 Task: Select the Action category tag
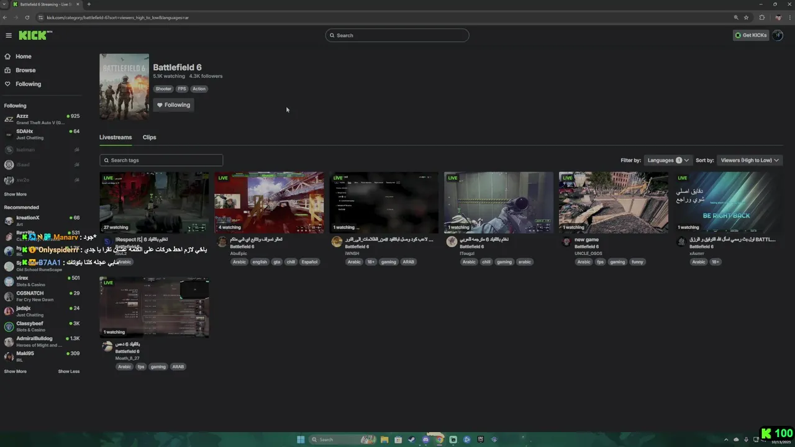tap(199, 89)
